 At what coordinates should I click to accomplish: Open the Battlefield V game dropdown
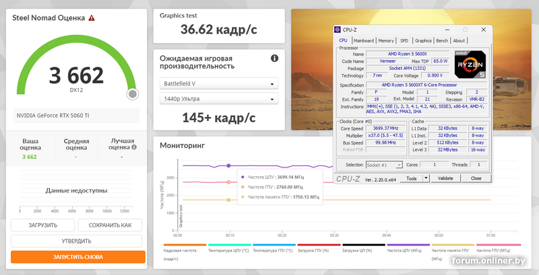click(219, 83)
